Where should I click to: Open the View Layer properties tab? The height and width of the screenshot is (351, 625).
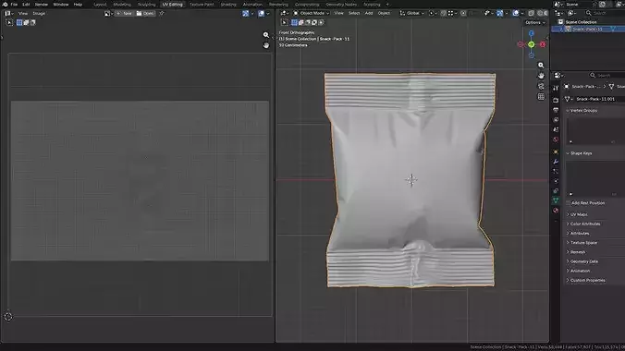pos(556,120)
